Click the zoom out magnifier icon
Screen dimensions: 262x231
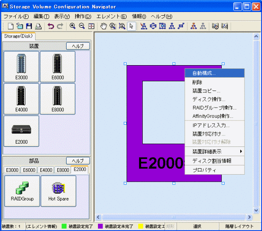click(x=82, y=26)
